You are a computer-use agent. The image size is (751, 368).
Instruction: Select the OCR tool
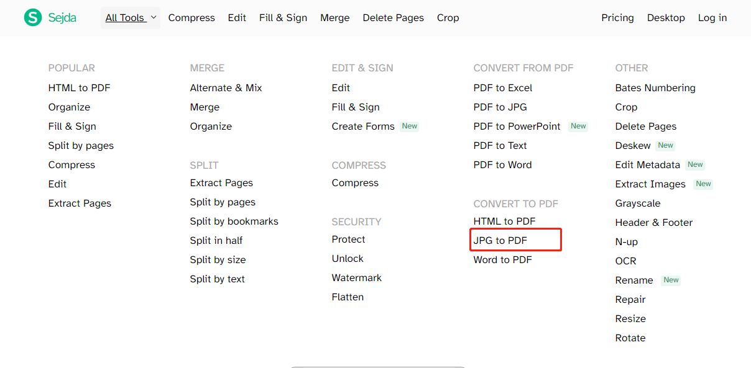point(626,261)
